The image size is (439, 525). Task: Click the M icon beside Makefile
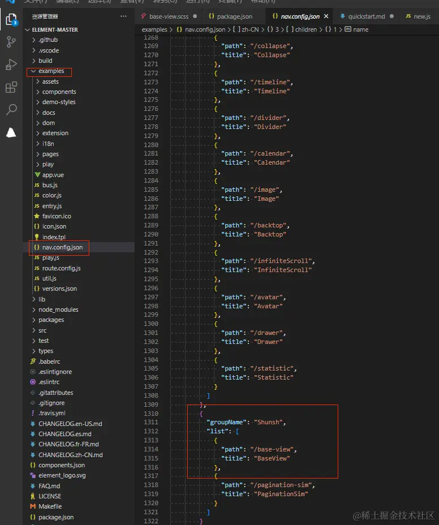33,506
